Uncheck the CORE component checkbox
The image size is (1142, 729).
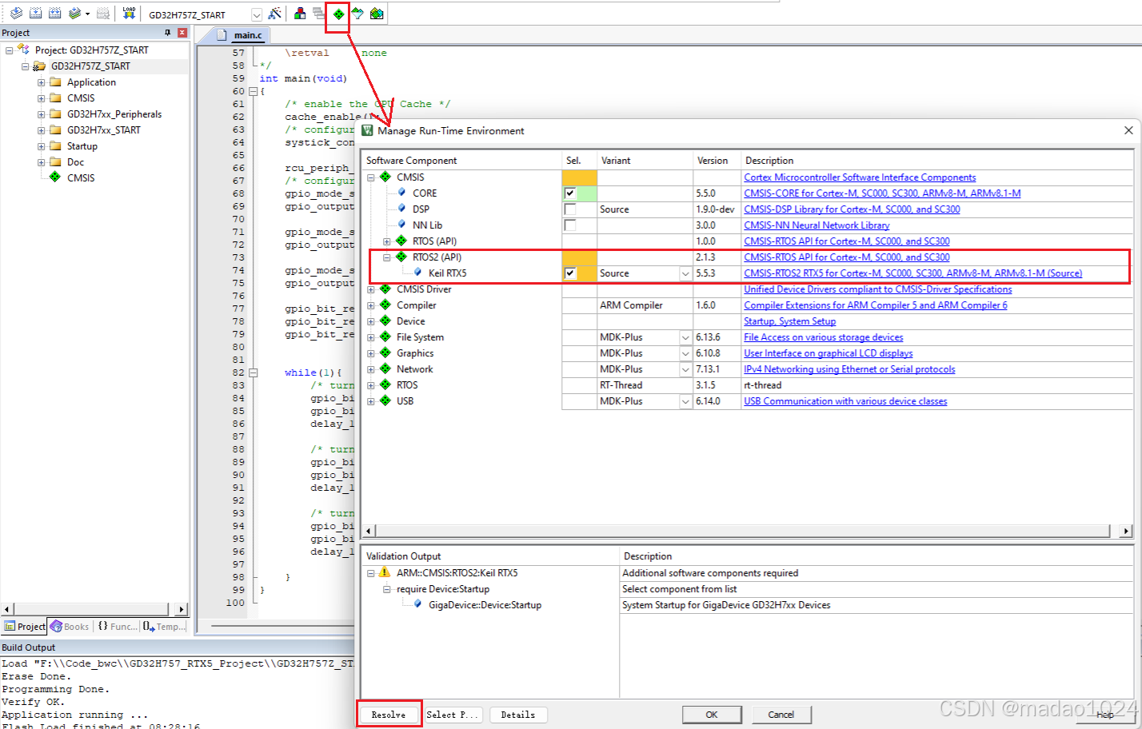[x=570, y=193]
